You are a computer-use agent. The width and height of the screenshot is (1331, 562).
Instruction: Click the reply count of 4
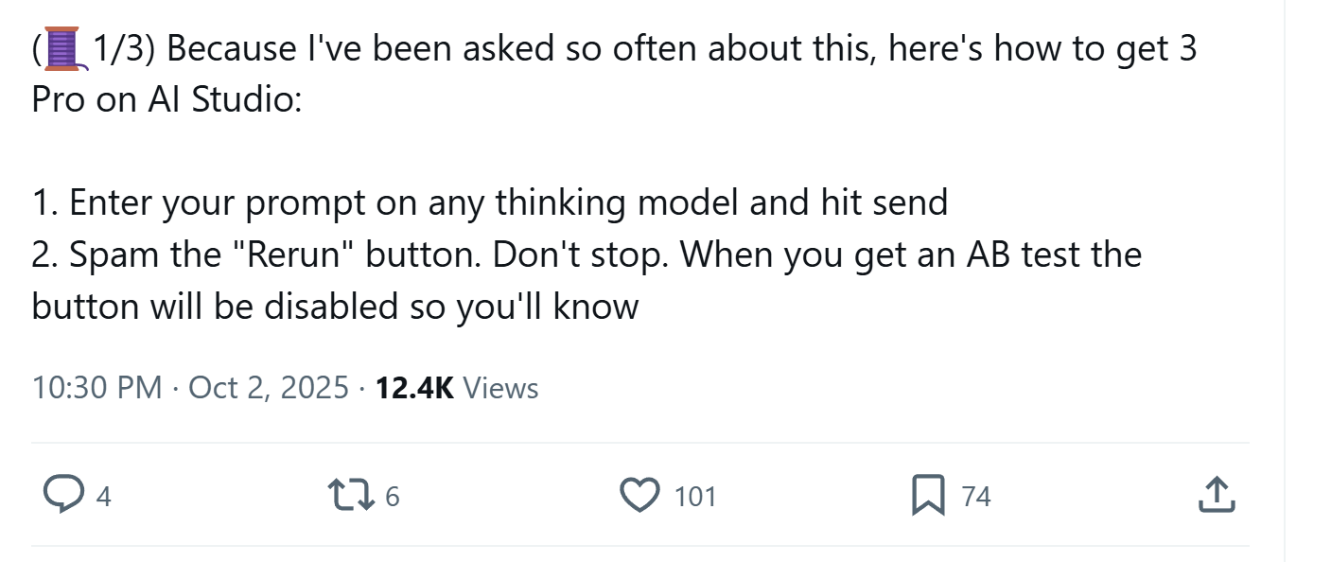(x=104, y=497)
